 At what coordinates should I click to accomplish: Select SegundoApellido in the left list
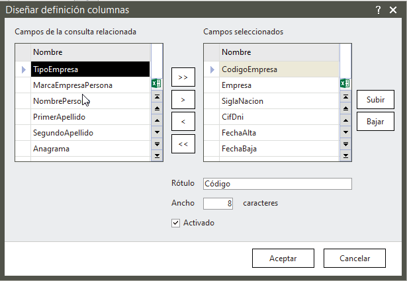tap(64, 133)
